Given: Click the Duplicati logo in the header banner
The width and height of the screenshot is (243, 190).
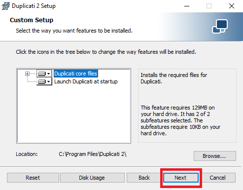Looking at the screenshot, I should [x=220, y=26].
